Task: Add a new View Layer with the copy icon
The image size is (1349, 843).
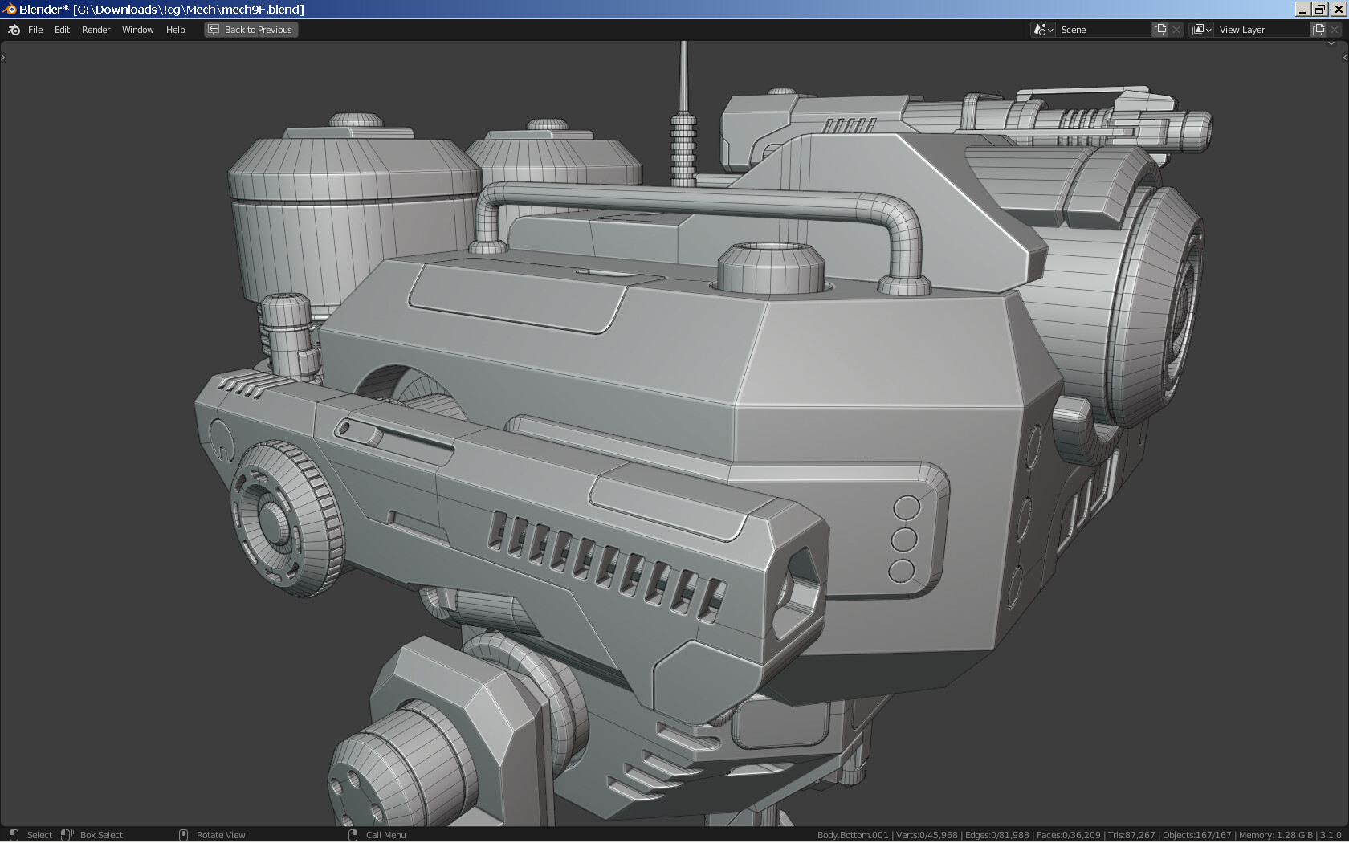Action: [x=1318, y=30]
